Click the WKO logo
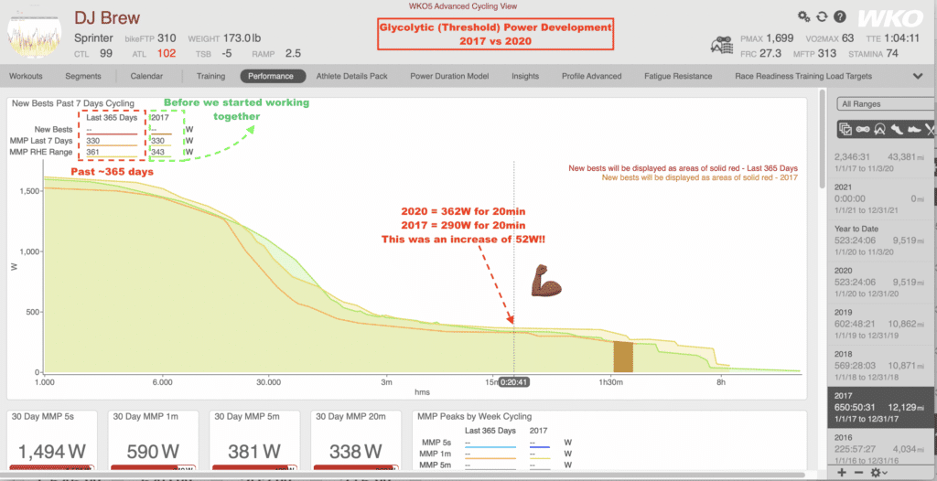Screen dimensions: 937x481 point(890,18)
